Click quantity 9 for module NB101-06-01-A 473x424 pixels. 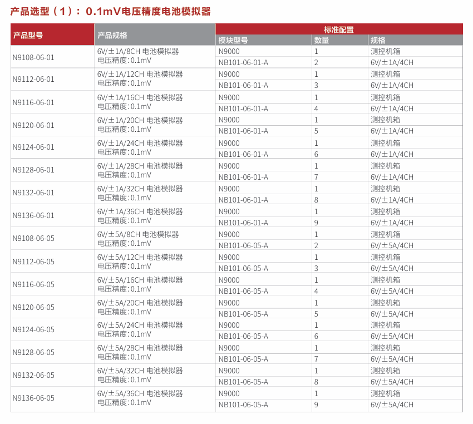click(x=316, y=223)
